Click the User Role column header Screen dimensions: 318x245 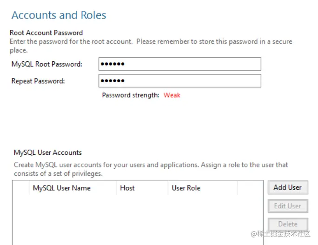pyautogui.click(x=186, y=188)
